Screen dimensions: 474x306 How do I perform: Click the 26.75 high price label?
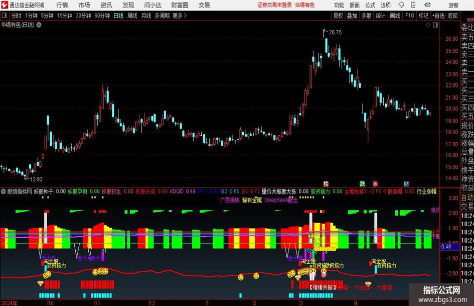click(335, 32)
